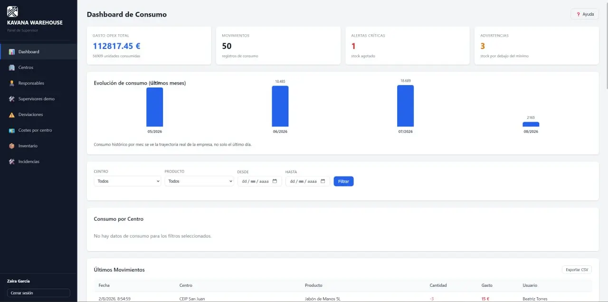608x302 pixels.
Task: Click the Alertas críticas value 1
Action: (x=353, y=46)
